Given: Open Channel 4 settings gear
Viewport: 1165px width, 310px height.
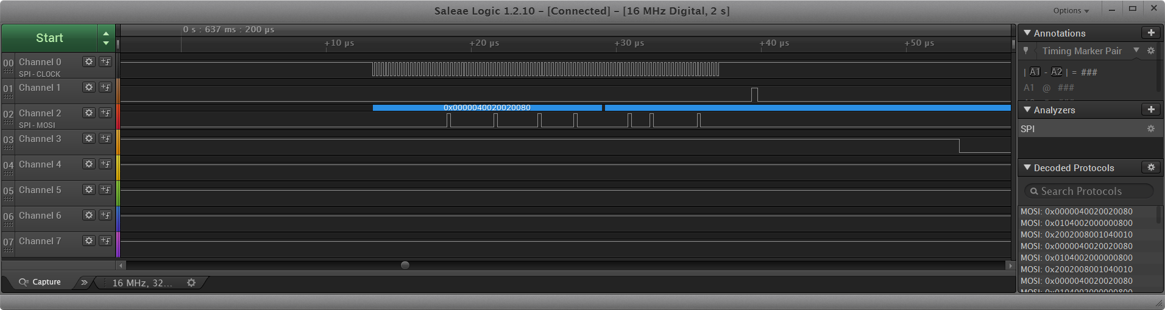Looking at the screenshot, I should [x=89, y=164].
